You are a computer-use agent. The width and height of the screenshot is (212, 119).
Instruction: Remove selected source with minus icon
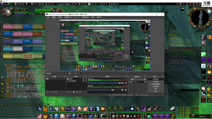(x=71, y=92)
